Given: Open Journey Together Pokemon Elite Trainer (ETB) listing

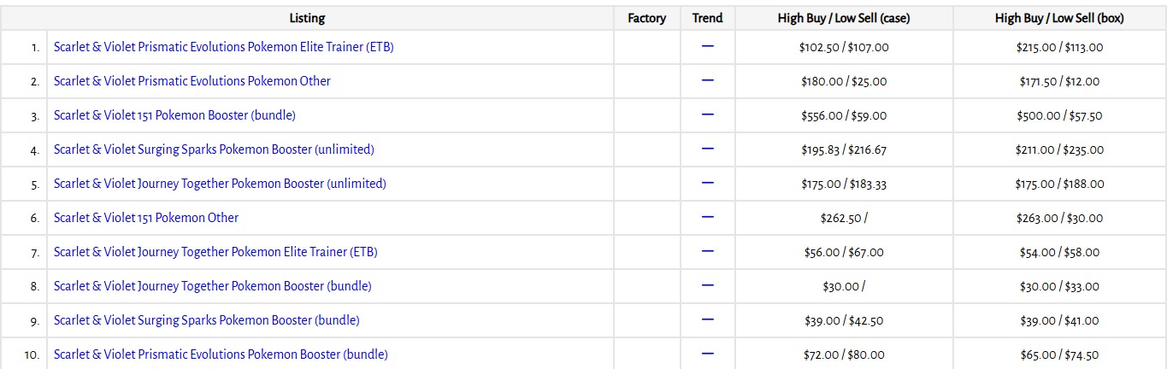Looking at the screenshot, I should click(215, 252).
